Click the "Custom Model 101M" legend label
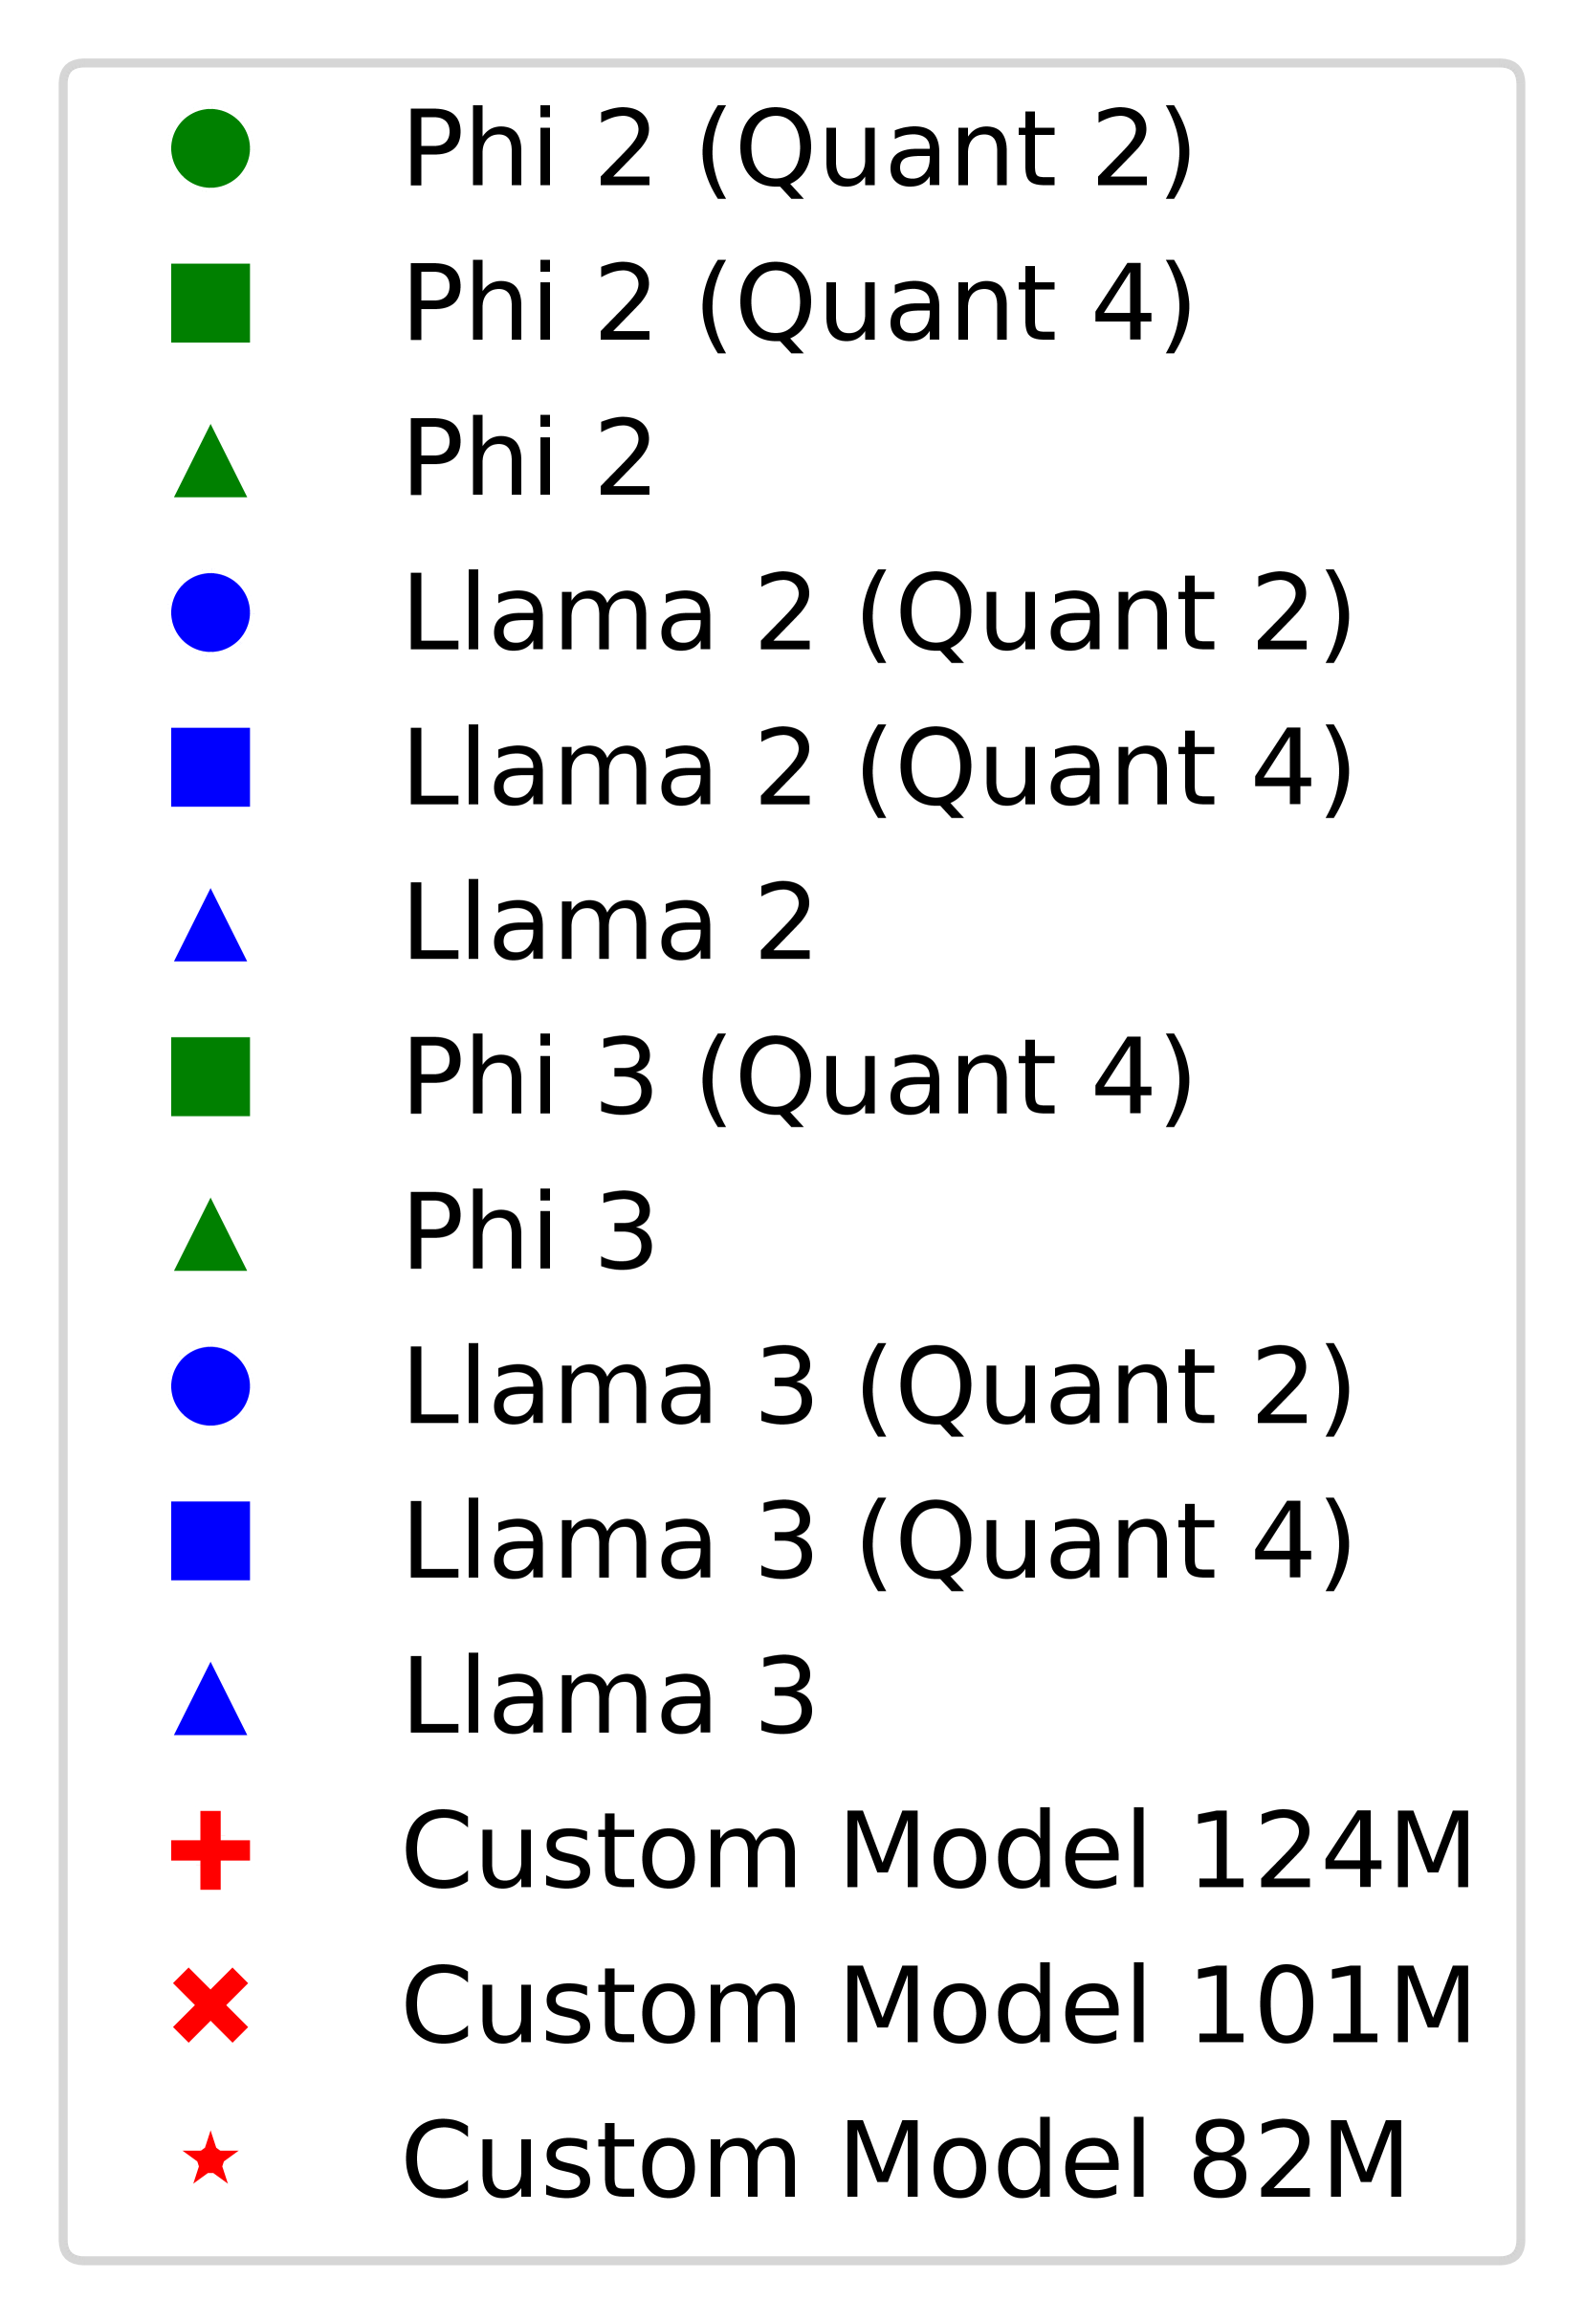1584x2324 pixels. 936,2006
